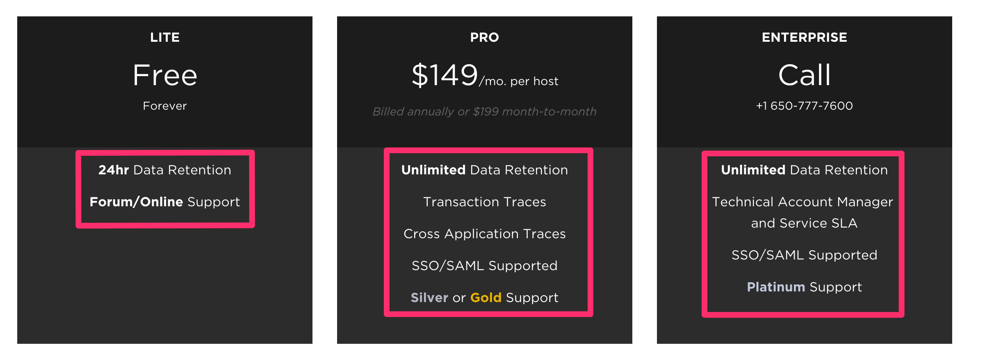Select the LITE plan heading

point(165,37)
